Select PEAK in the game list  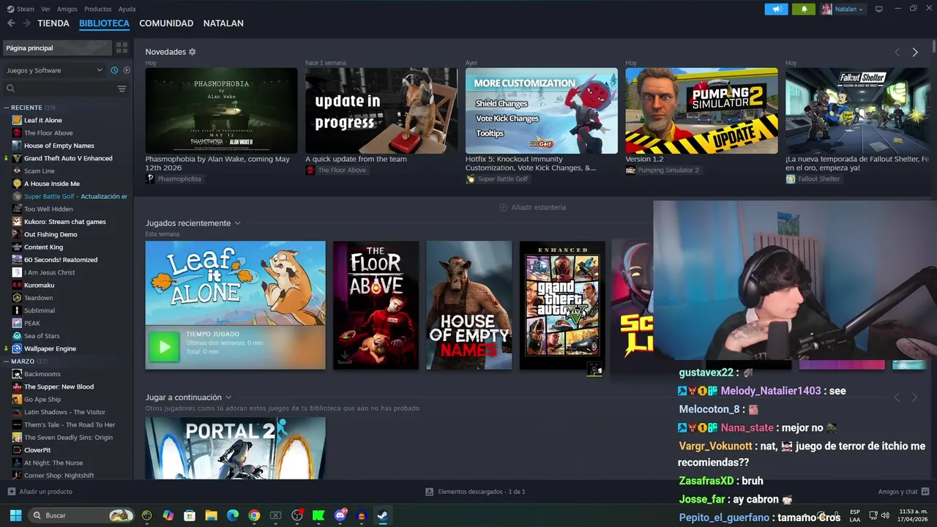(x=32, y=324)
